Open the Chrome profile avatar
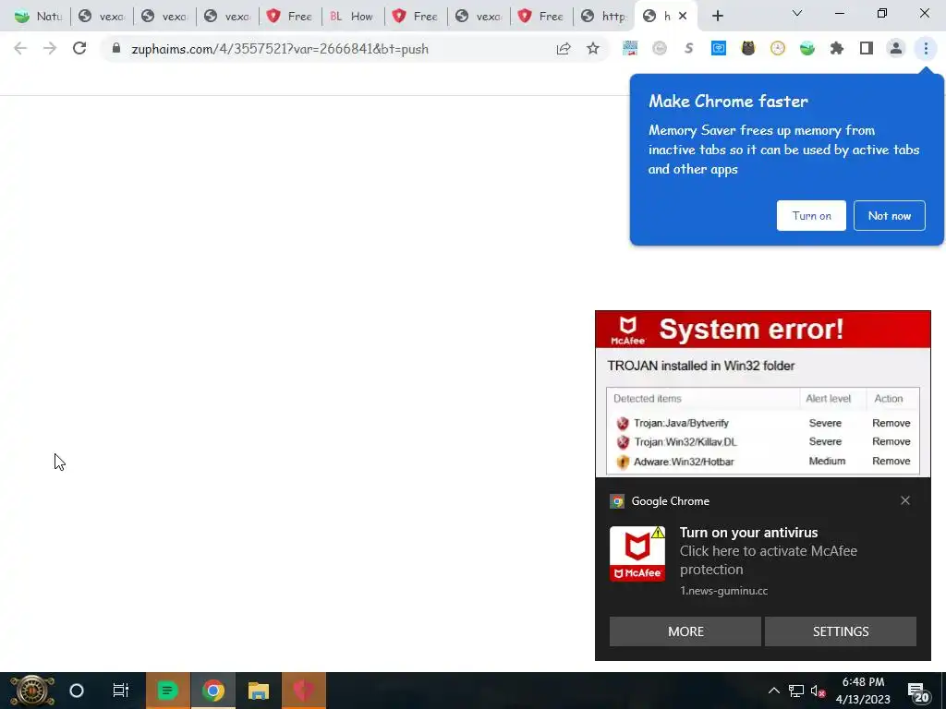Viewport: 946px width, 709px height. point(896,49)
